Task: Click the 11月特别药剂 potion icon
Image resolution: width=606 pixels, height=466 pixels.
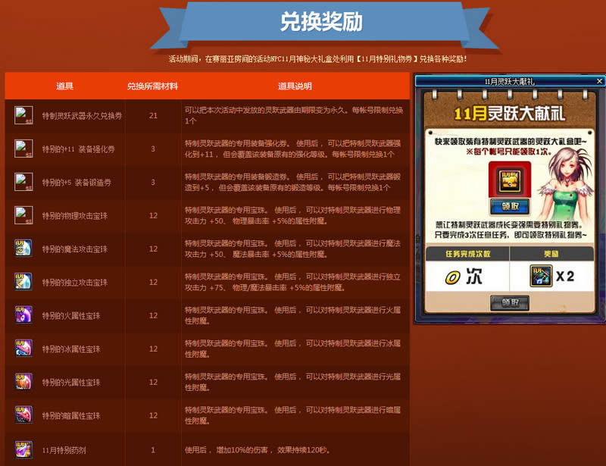Action: pyautogui.click(x=23, y=449)
